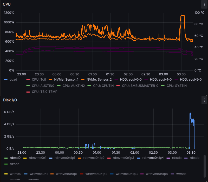Image resolution: width=208 pixels, height=182 pixels.
Task: Select the CPU: SMBUSMASTER_0 legend label
Action: [140, 86]
